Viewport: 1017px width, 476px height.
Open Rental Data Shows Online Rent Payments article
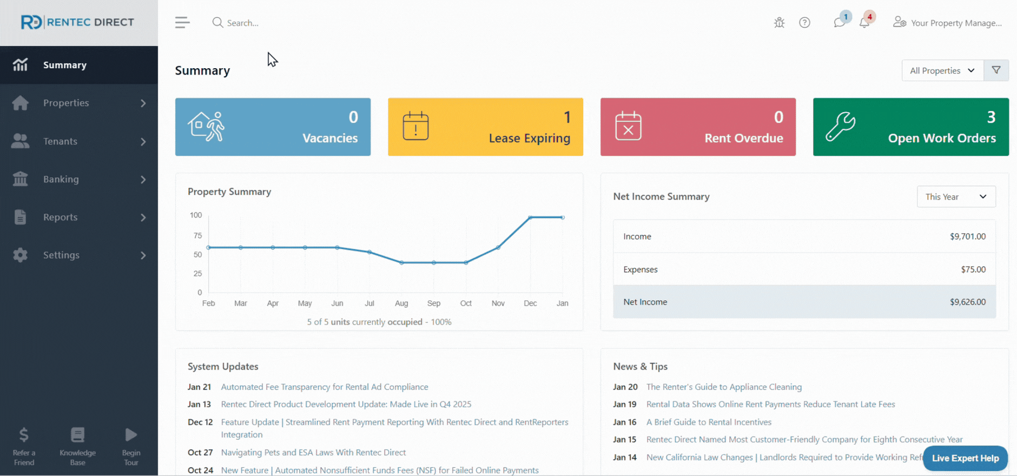(770, 404)
